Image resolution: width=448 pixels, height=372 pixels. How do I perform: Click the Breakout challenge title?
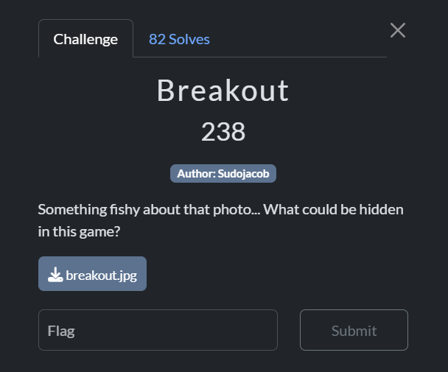pos(223,91)
